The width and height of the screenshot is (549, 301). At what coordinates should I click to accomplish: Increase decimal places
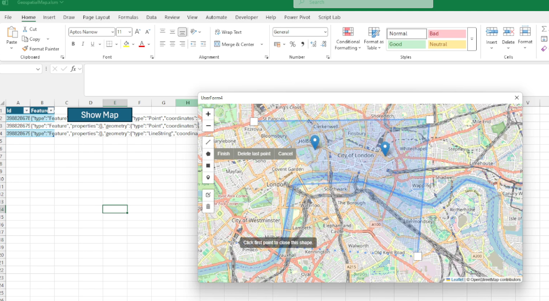tap(313, 44)
